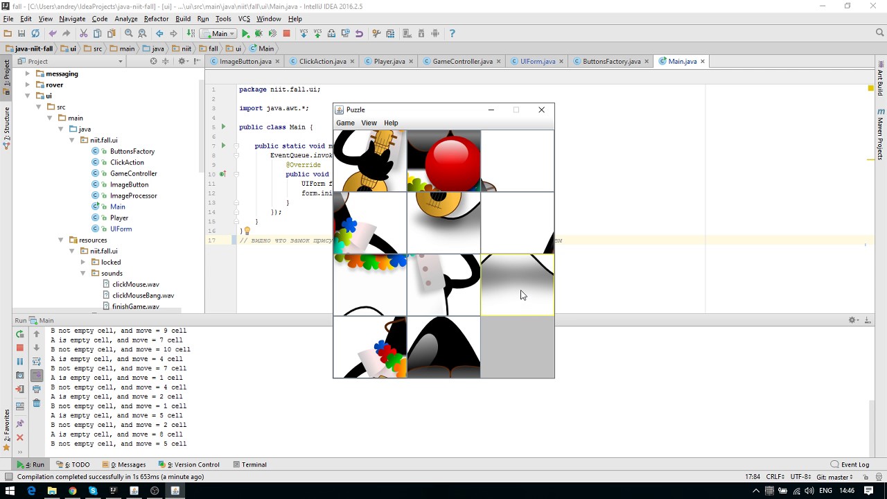Open the Git: master branch dropdown
Viewport: 887px width, 499px height.
point(834,477)
